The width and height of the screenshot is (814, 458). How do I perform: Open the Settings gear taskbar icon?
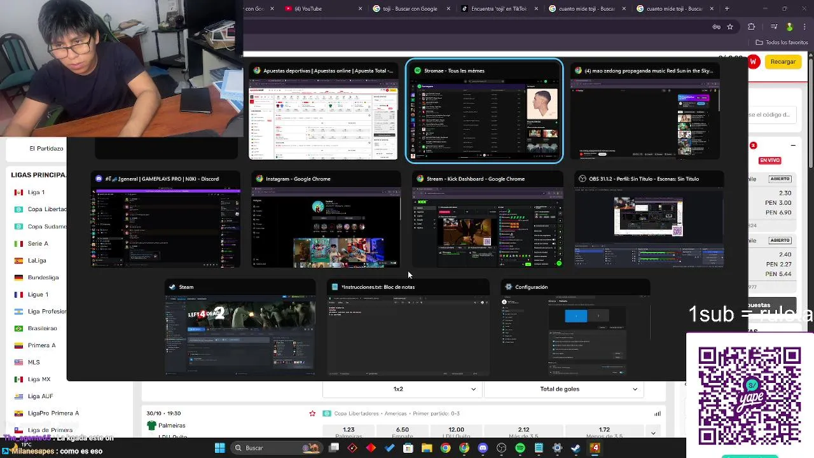point(557,448)
